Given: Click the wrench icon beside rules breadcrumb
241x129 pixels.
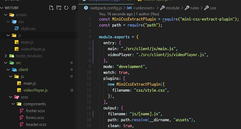Looking at the screenshot, I should click(x=187, y=8).
